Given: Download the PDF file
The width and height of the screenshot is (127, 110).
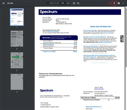Looking at the screenshot, I should tap(114, 3).
